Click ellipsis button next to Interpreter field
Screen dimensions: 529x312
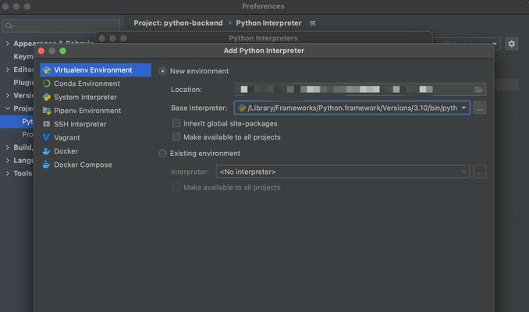click(479, 172)
